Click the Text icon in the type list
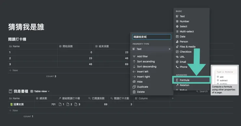The image size is (241, 126). (177, 16)
